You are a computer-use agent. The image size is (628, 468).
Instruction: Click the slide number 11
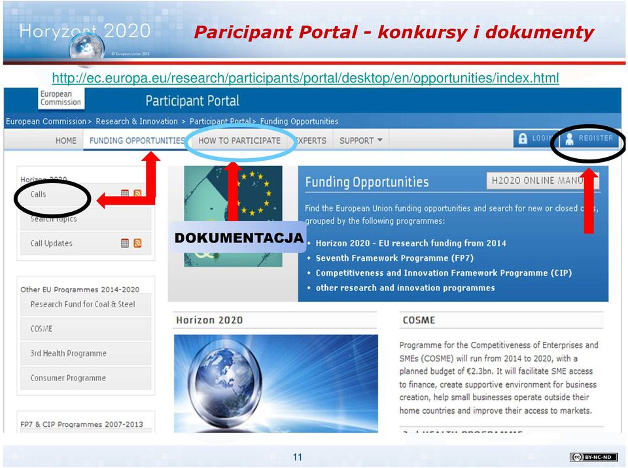point(297,457)
